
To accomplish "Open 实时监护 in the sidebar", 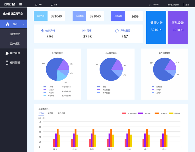I will pos(15,34).
